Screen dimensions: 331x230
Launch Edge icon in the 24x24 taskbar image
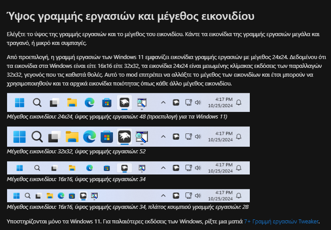[x=90, y=103]
